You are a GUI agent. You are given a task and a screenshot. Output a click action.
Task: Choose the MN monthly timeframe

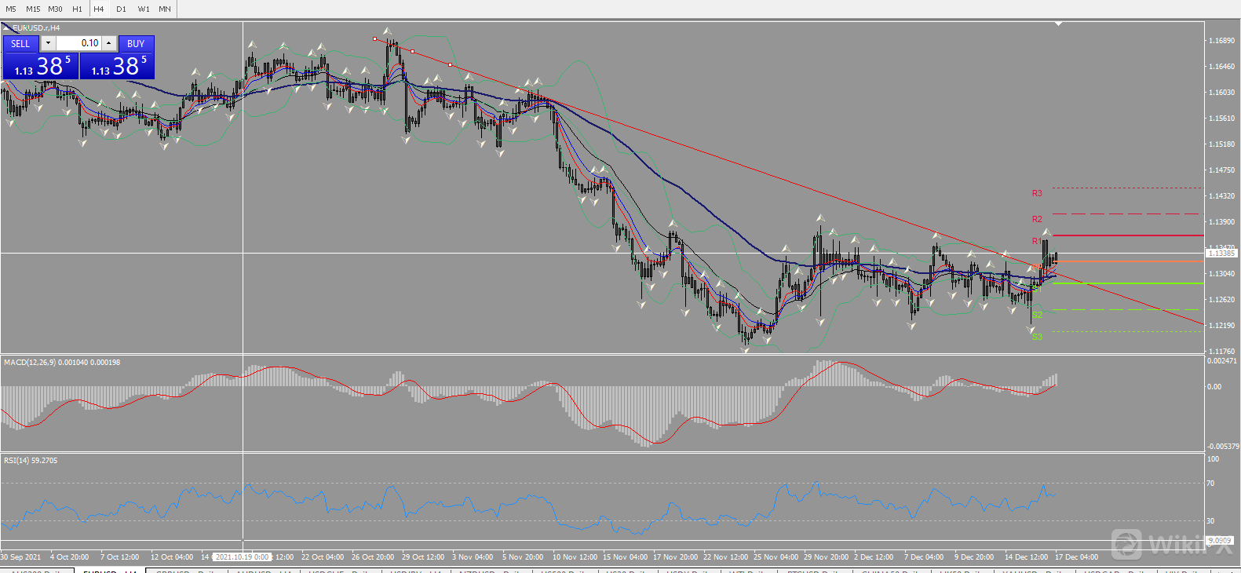[165, 9]
